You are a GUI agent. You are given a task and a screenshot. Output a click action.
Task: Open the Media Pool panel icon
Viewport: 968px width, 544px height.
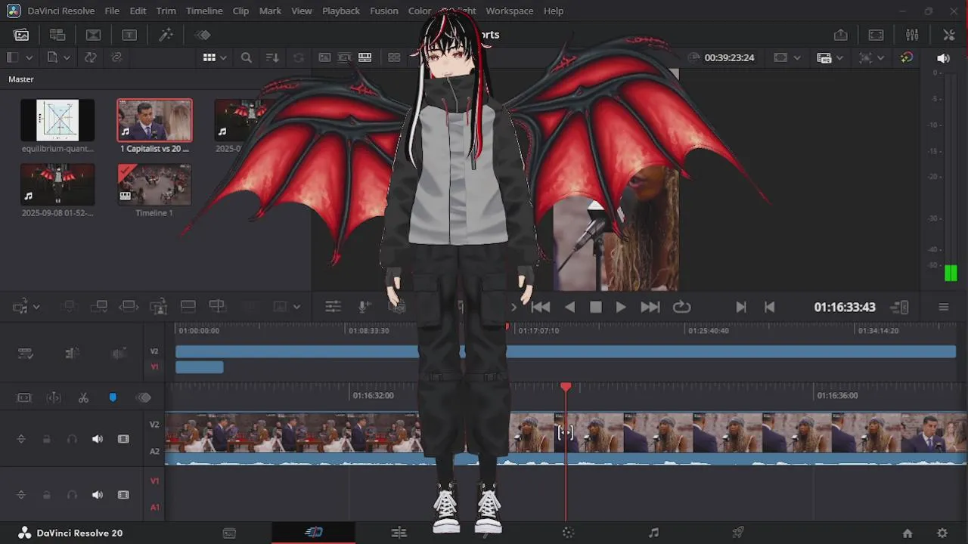pyautogui.click(x=21, y=35)
